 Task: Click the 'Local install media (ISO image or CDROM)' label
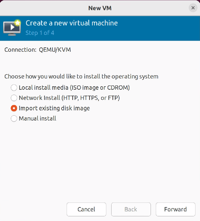(74, 88)
